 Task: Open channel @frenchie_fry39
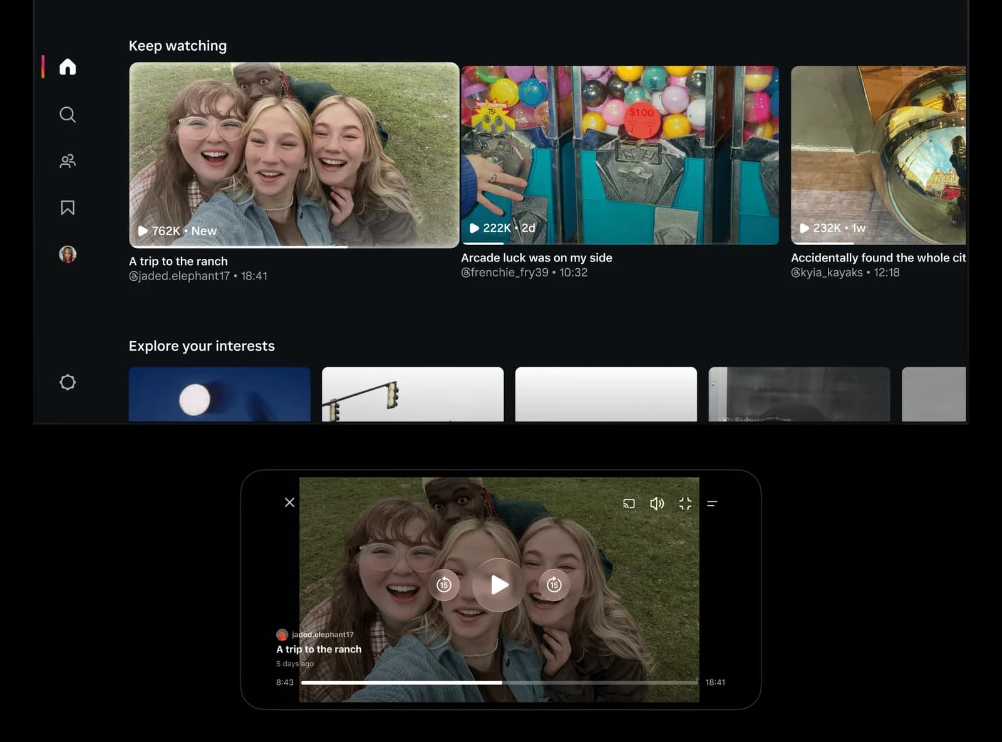pyautogui.click(x=505, y=272)
